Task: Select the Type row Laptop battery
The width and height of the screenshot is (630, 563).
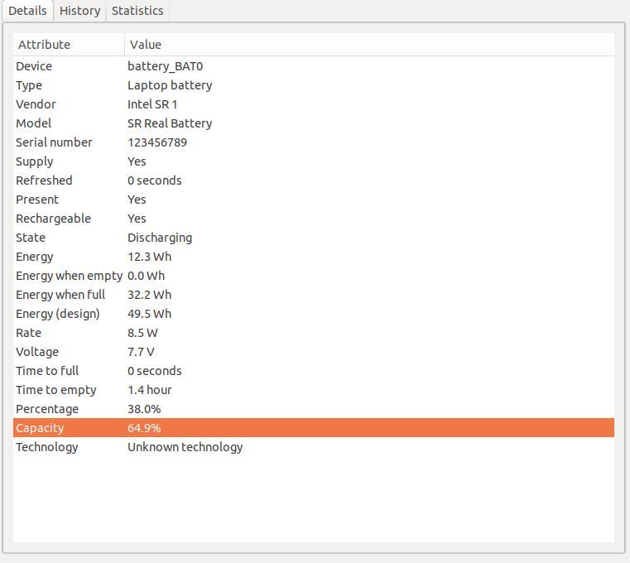Action: click(314, 85)
